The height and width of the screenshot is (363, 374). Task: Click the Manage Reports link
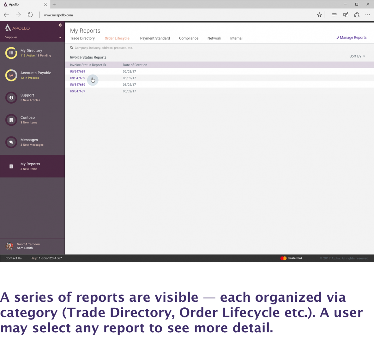(352, 37)
